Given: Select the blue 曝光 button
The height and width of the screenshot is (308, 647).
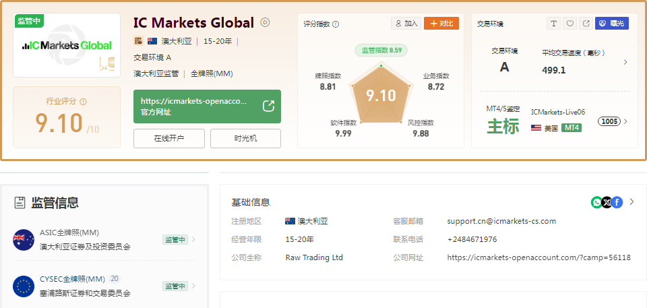Looking at the screenshot, I should click(611, 24).
